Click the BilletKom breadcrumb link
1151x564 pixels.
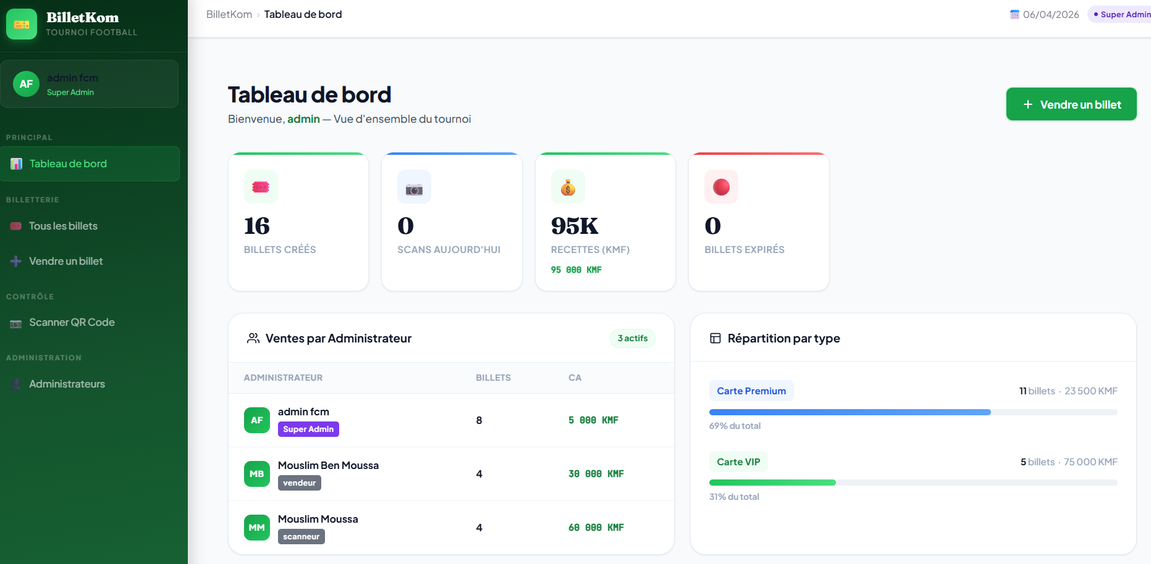(x=229, y=14)
